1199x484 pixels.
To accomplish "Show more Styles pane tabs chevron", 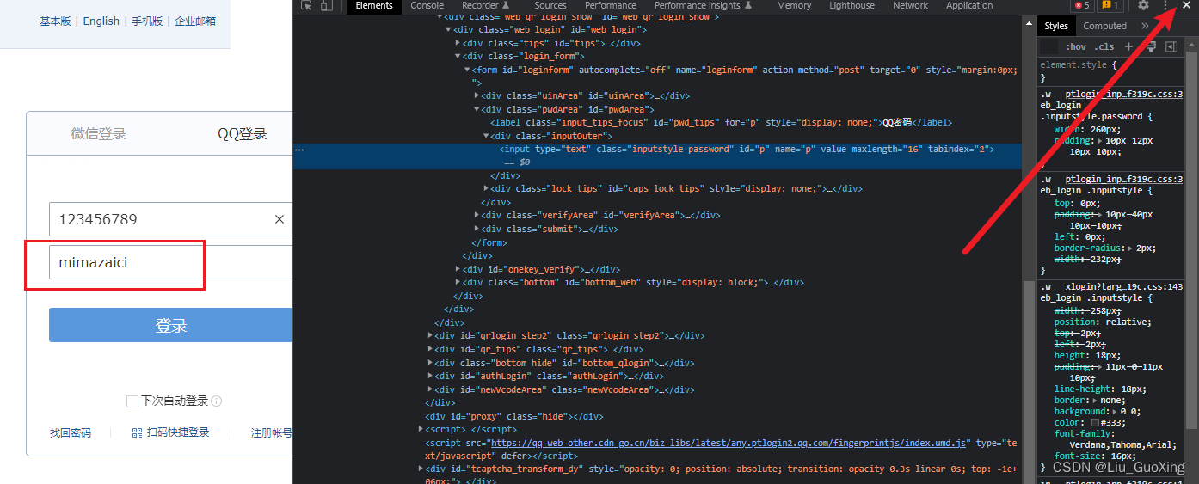I will (x=1144, y=26).
